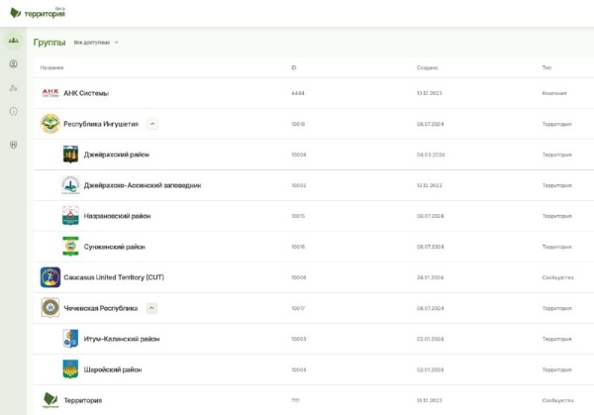
Task: Click the Назрановский район emblem
Action: [x=70, y=216]
